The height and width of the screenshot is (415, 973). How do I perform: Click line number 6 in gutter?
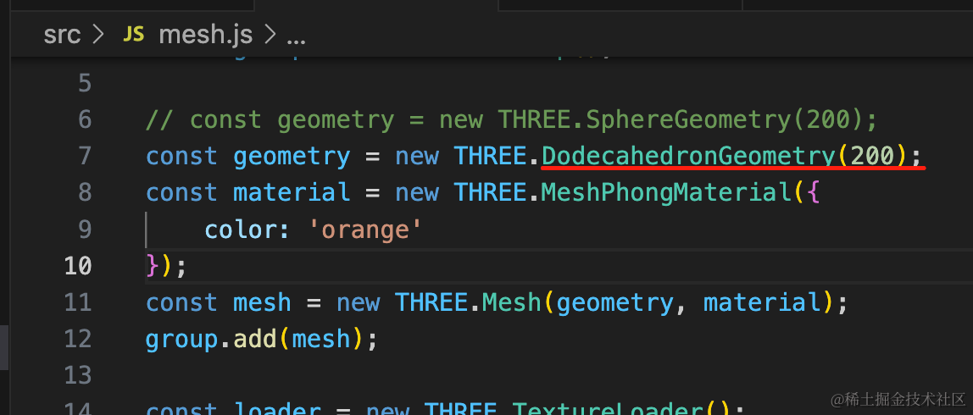[x=85, y=119]
